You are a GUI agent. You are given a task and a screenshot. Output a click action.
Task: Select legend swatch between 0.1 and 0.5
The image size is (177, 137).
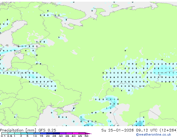5,133
